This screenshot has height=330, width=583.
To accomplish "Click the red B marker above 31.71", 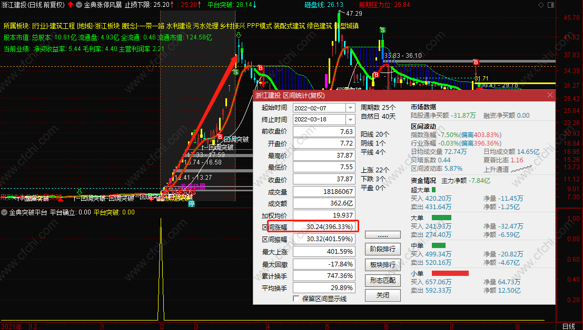I will tap(476, 62).
